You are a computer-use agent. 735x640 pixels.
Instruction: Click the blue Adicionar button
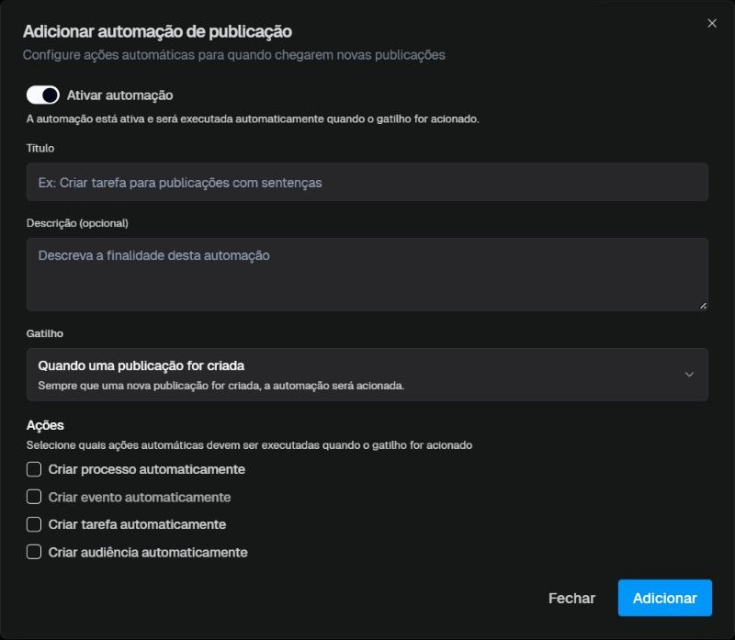pyautogui.click(x=664, y=599)
